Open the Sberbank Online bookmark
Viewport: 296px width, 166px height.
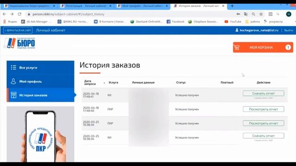pos(146,22)
